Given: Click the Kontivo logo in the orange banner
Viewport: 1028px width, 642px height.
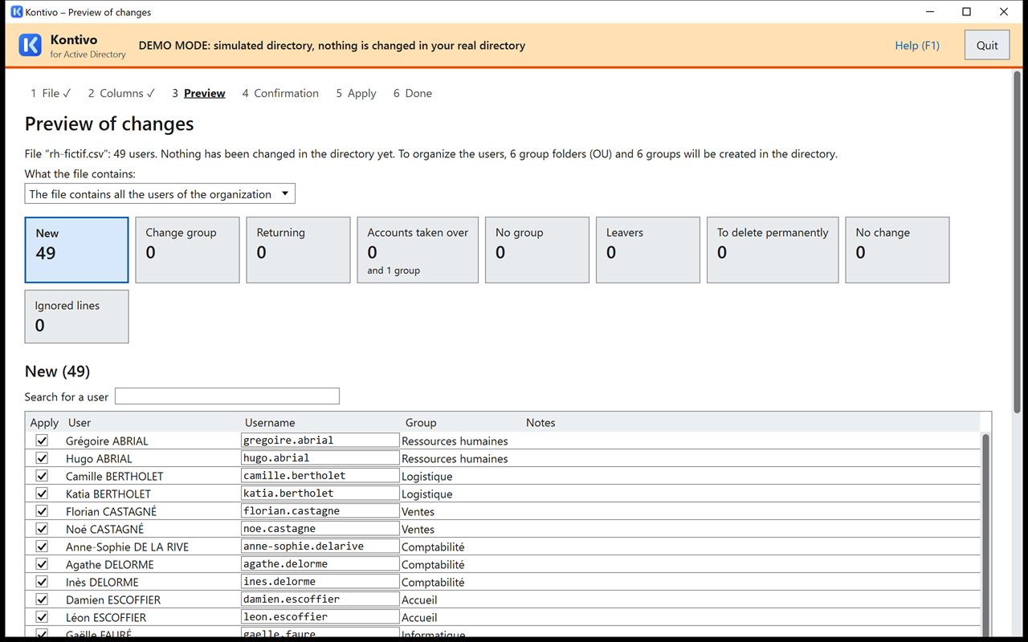Looking at the screenshot, I should (x=30, y=45).
